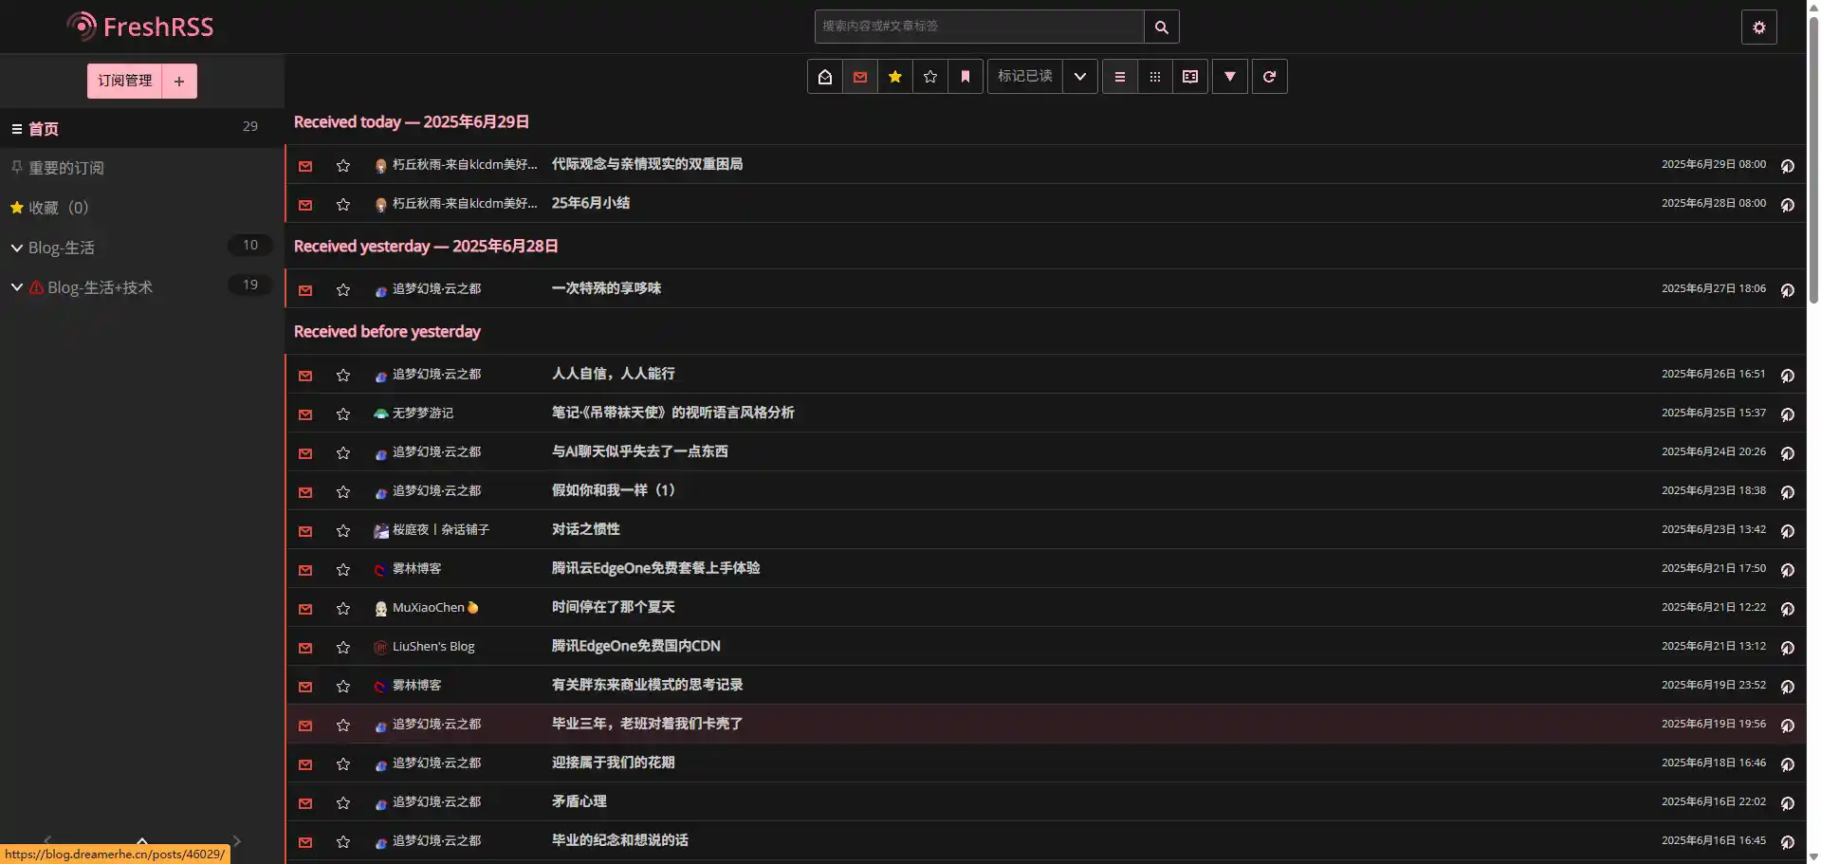1821x864 pixels.
Task: Open the settings gear menu
Action: click(x=1758, y=28)
